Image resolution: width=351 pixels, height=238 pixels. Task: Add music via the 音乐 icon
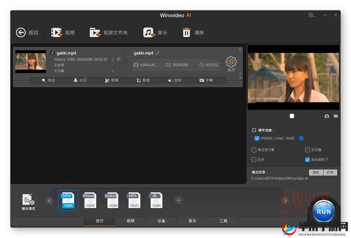coord(150,33)
